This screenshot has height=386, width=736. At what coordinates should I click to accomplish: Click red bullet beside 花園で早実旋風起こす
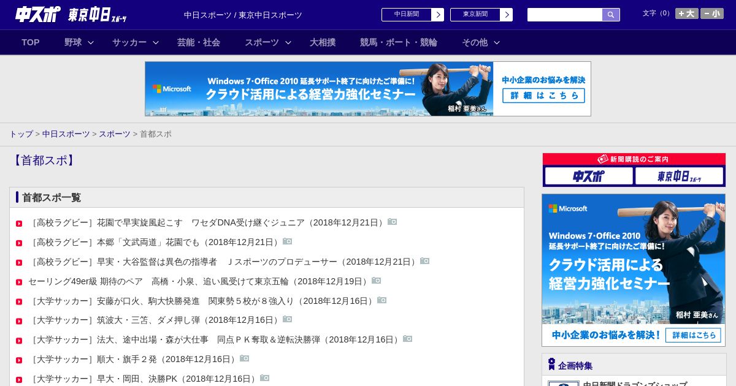(x=19, y=224)
